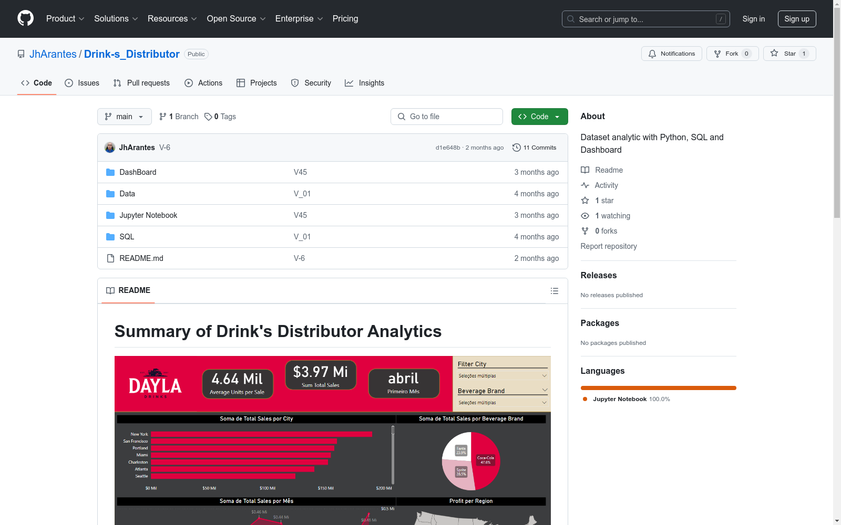Expand the Open Source menu
This screenshot has height=525, width=841.
pyautogui.click(x=237, y=19)
